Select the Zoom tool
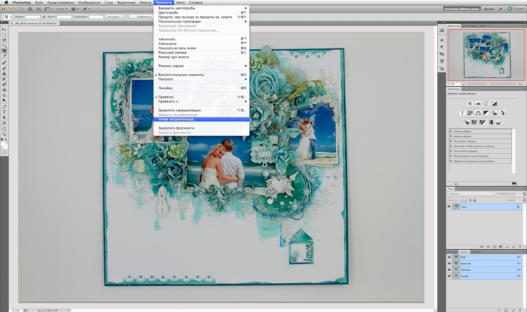This screenshot has height=312, width=527. coord(4,134)
